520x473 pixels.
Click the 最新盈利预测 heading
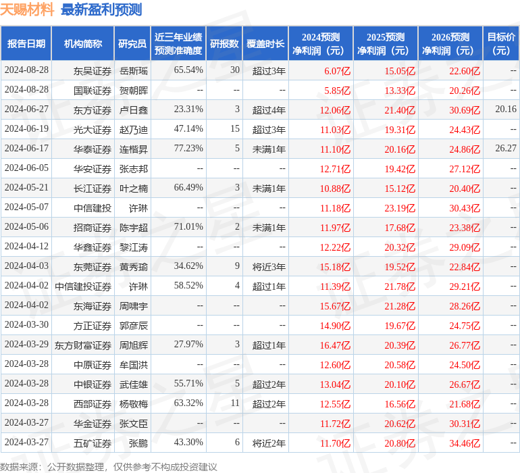coord(101,9)
